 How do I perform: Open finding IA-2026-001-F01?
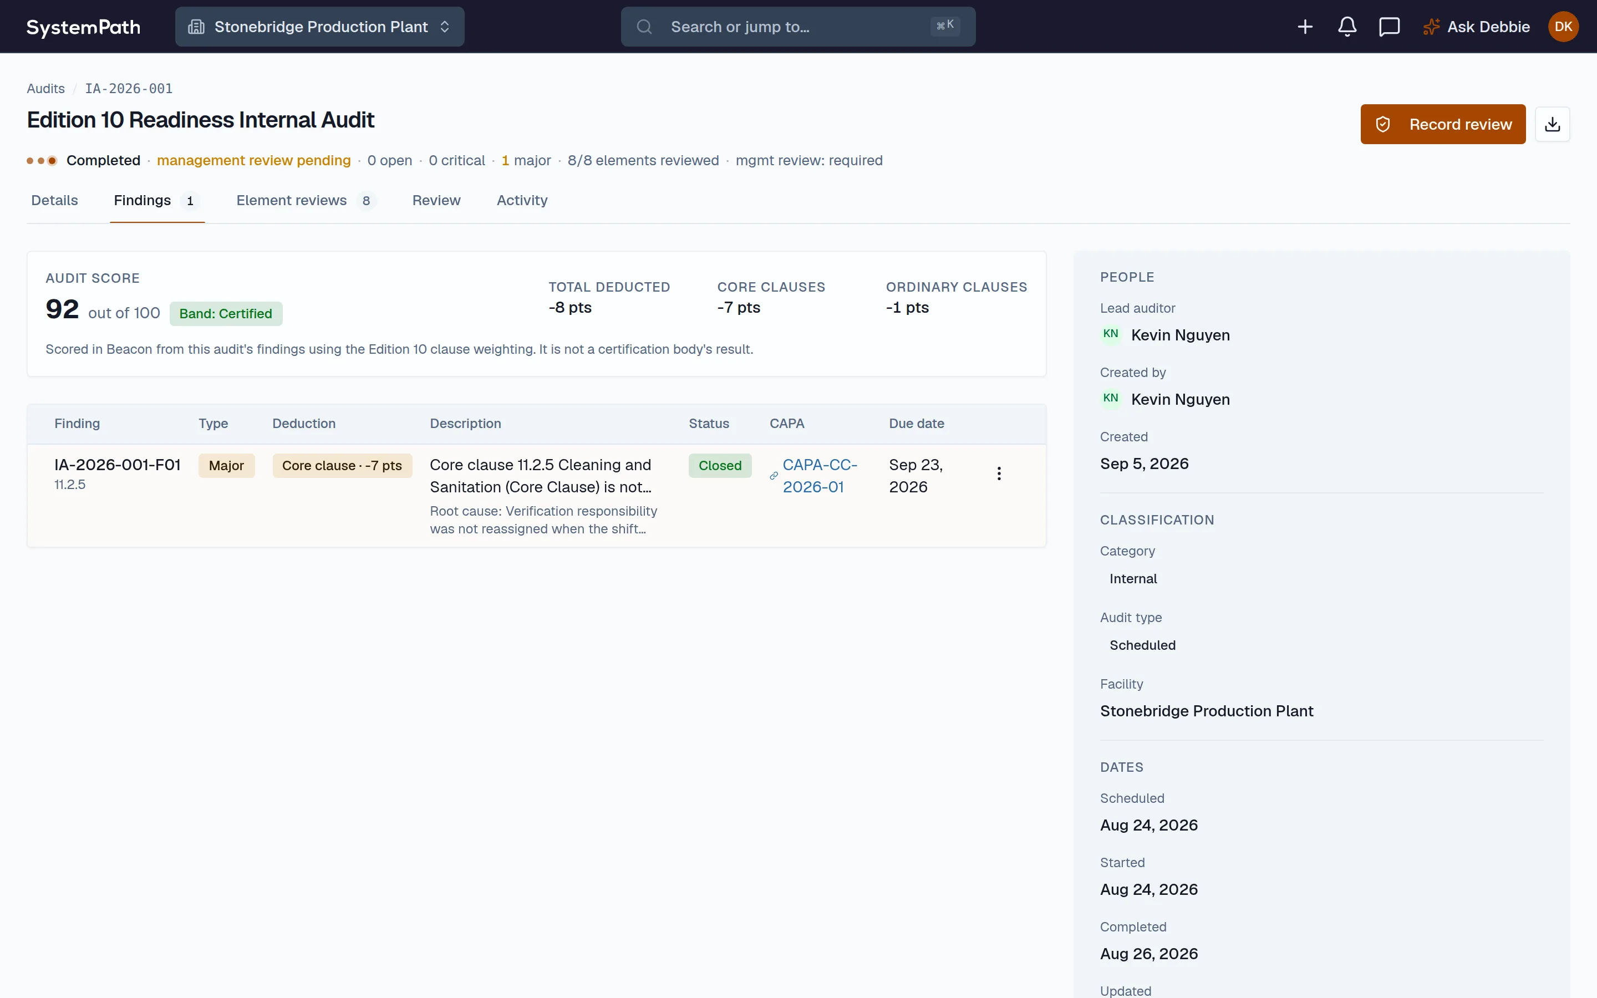tap(118, 465)
